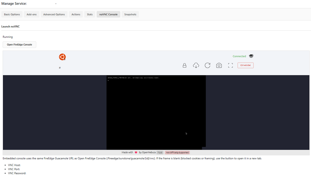The height and width of the screenshot is (180, 311).
Task: Click the Ubuntu logo icon
Action: coord(62,57)
